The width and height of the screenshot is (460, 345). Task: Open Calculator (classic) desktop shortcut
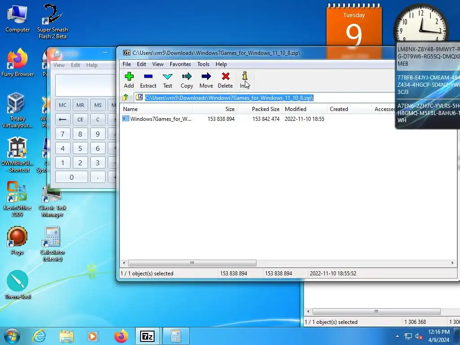coord(53,244)
